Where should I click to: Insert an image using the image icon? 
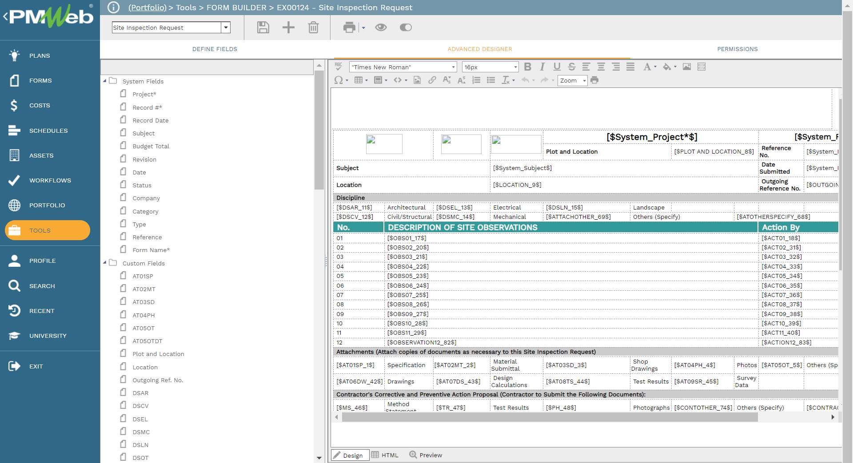click(686, 67)
